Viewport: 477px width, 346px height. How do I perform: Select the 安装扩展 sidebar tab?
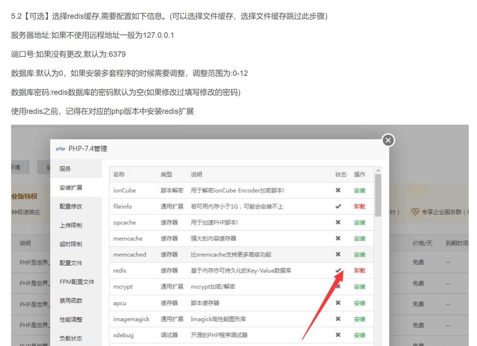click(76, 187)
